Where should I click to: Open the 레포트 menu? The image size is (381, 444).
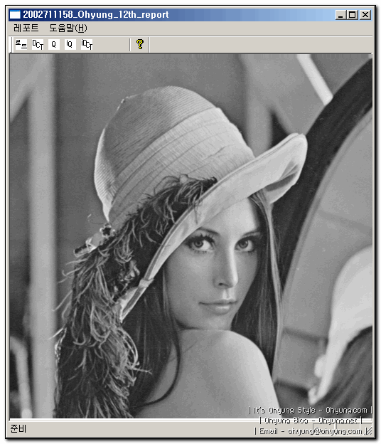click(x=26, y=28)
